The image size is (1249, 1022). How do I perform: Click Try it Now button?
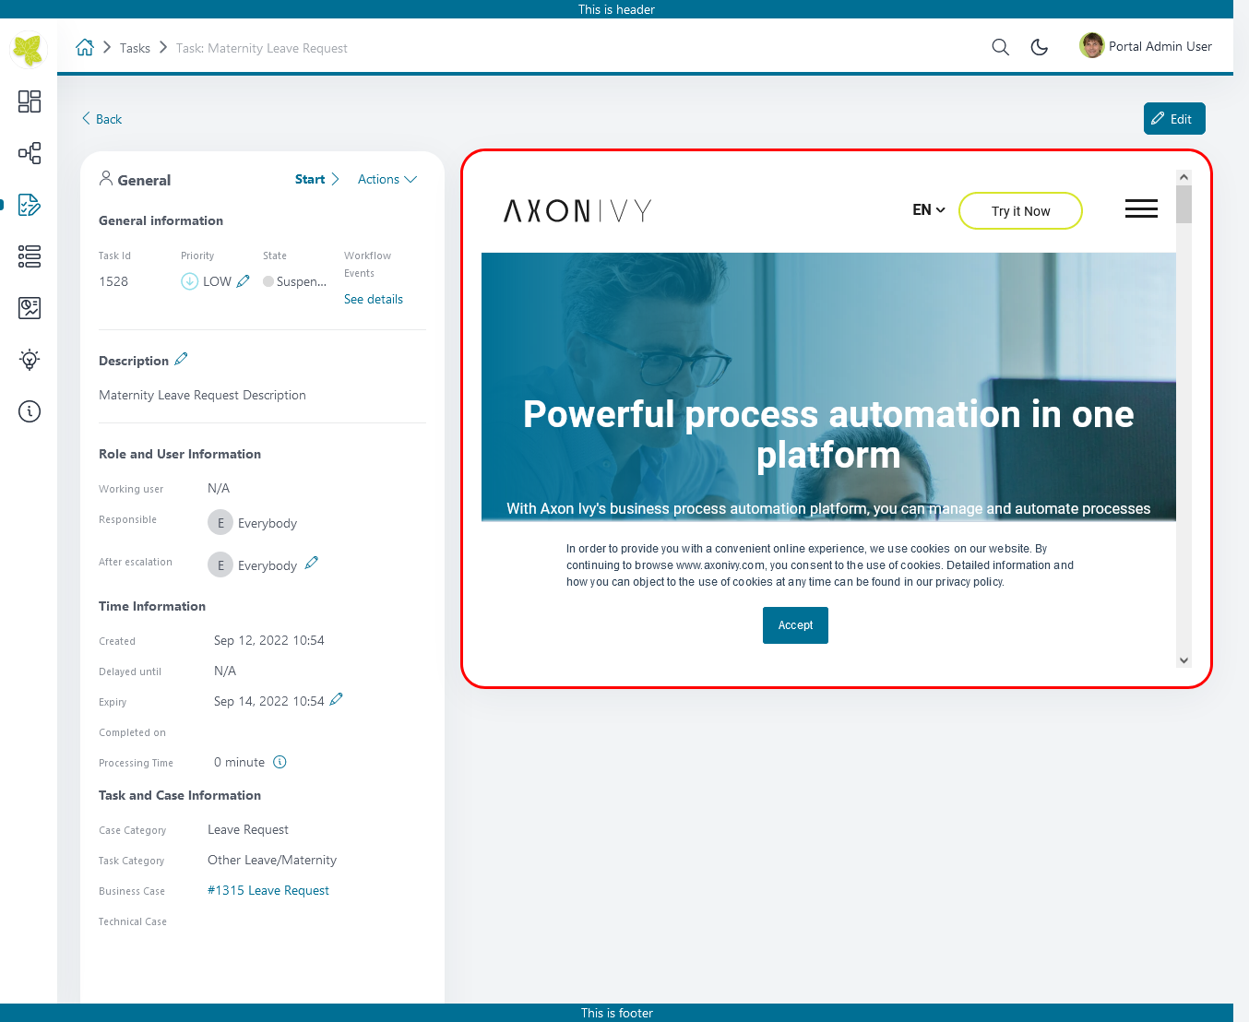(1020, 211)
